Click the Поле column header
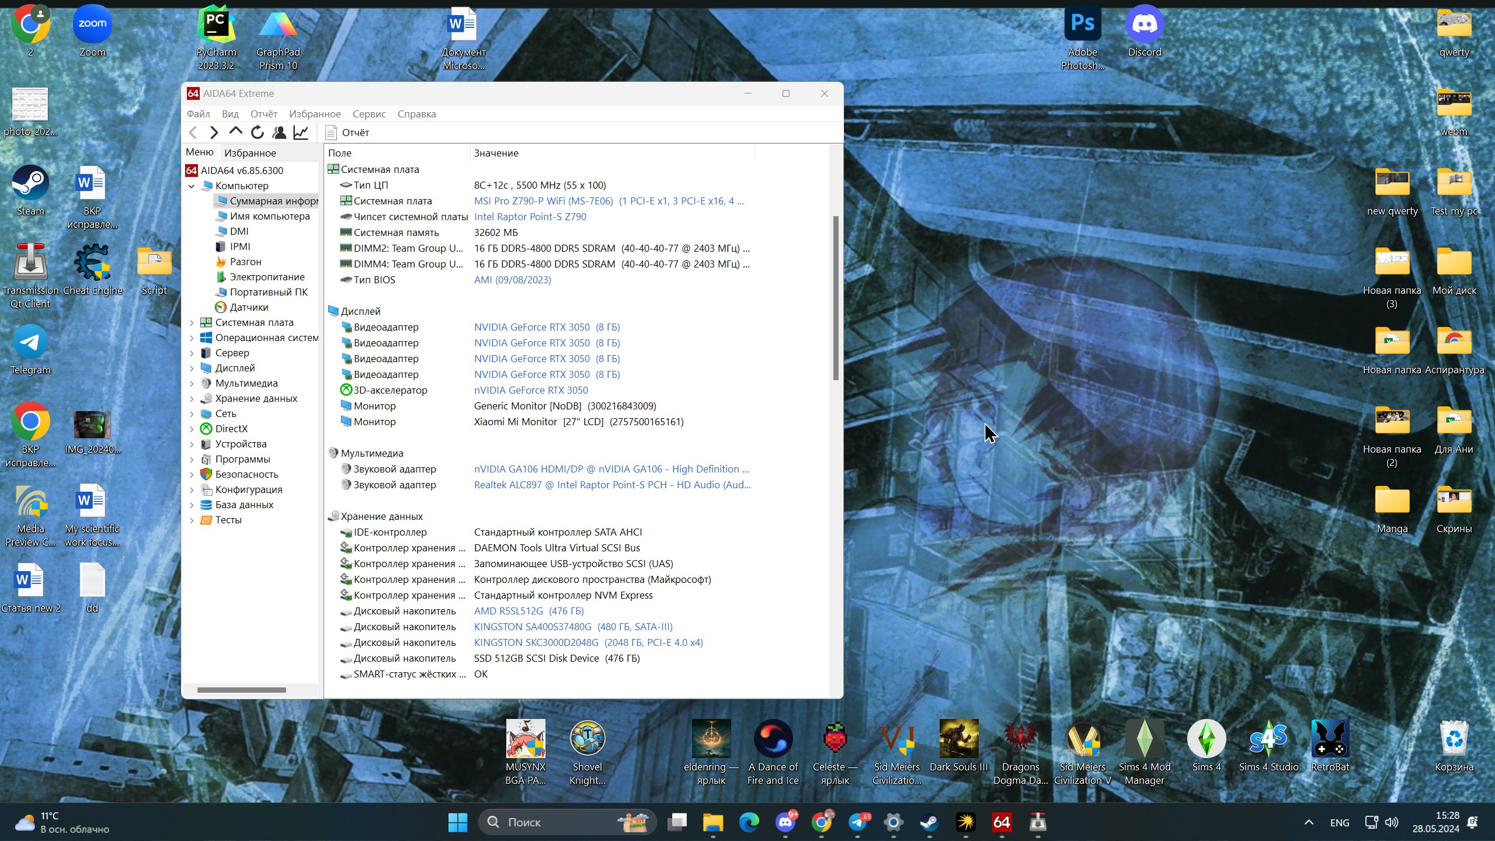 pos(397,153)
